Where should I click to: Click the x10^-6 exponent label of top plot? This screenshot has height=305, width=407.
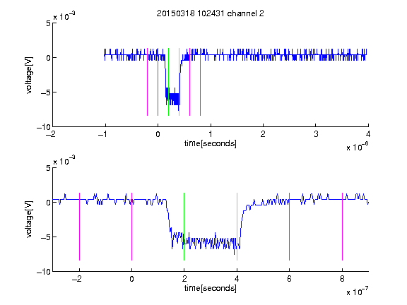pyautogui.click(x=358, y=147)
